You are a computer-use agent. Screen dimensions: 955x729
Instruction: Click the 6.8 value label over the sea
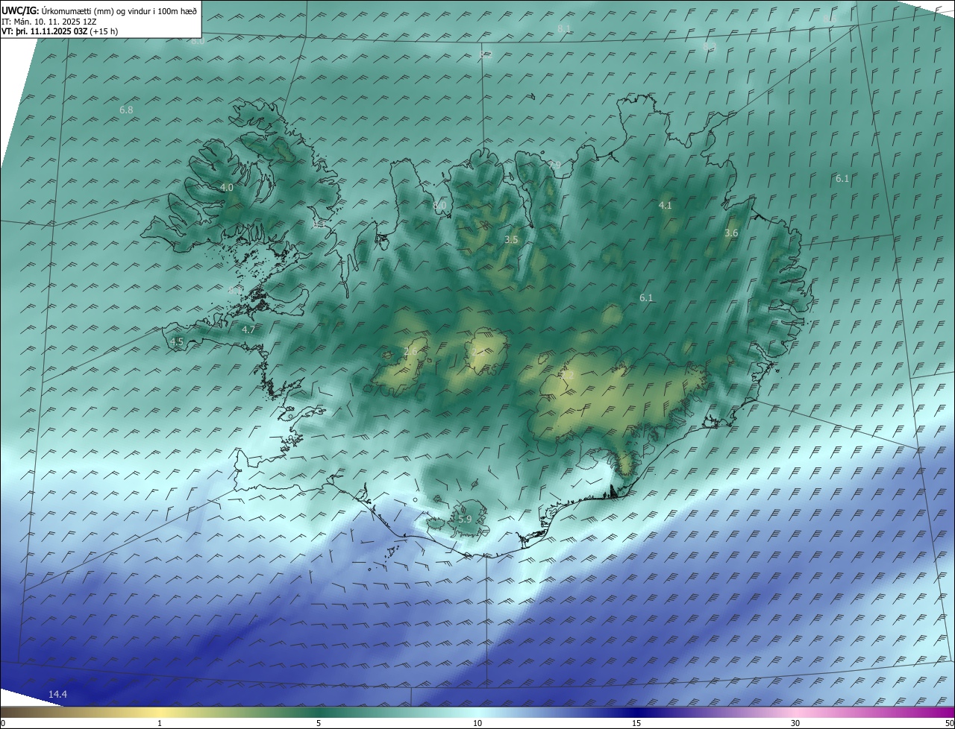coord(126,110)
